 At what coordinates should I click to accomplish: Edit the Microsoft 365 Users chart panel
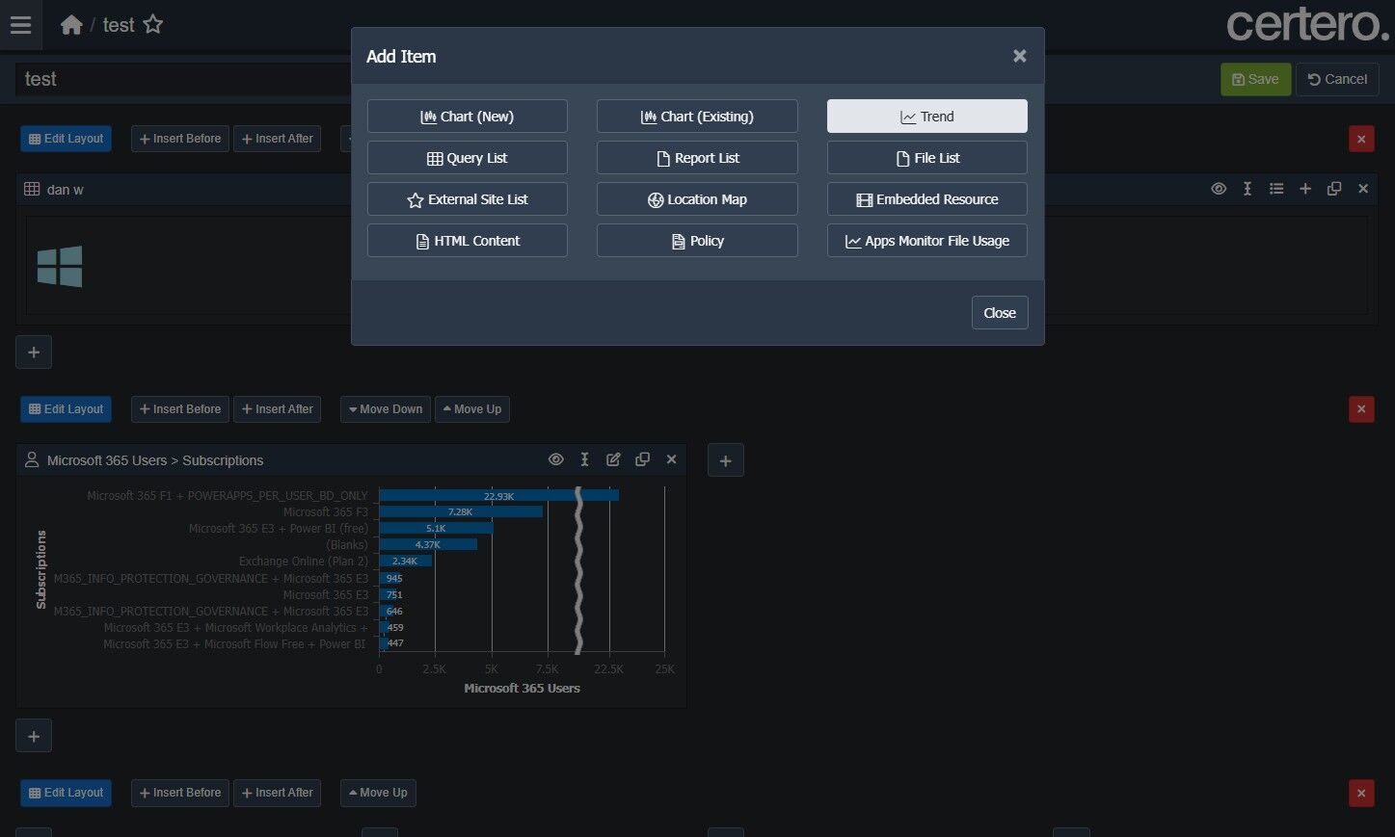[613, 459]
